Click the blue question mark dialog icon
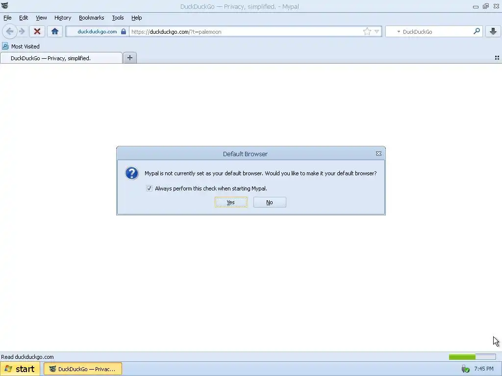This screenshot has height=376, width=502. coord(131,173)
